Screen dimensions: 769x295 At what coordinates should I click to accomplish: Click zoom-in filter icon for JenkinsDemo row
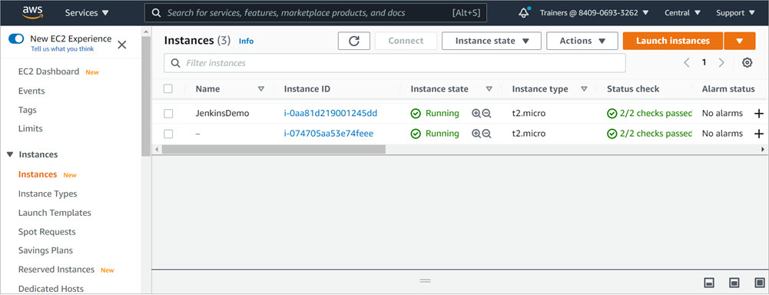click(x=476, y=114)
